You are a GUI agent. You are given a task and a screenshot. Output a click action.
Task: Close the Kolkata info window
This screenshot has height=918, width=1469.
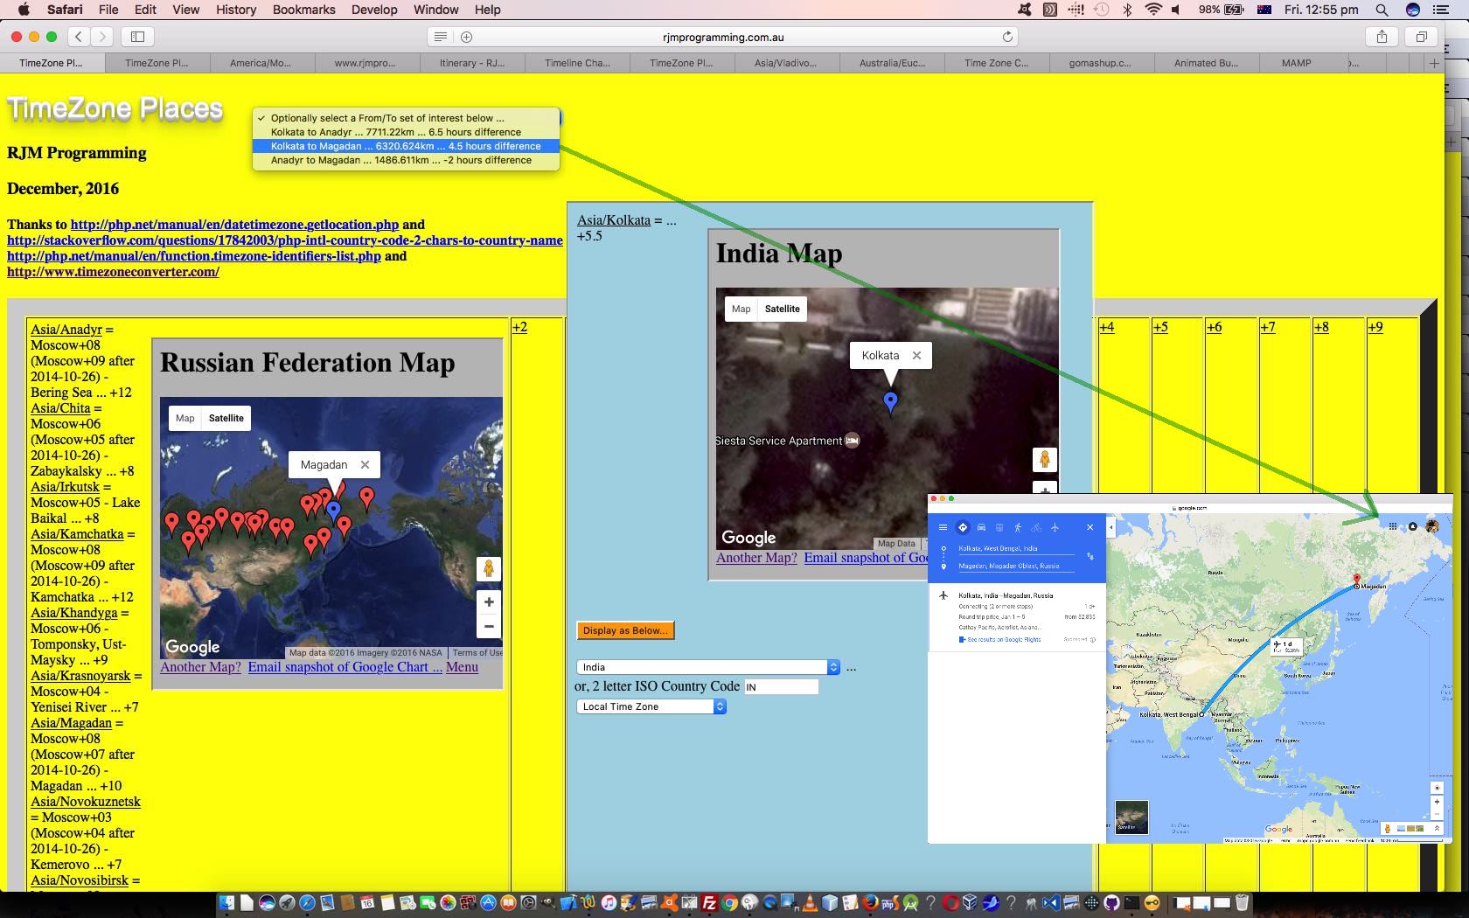pyautogui.click(x=916, y=356)
